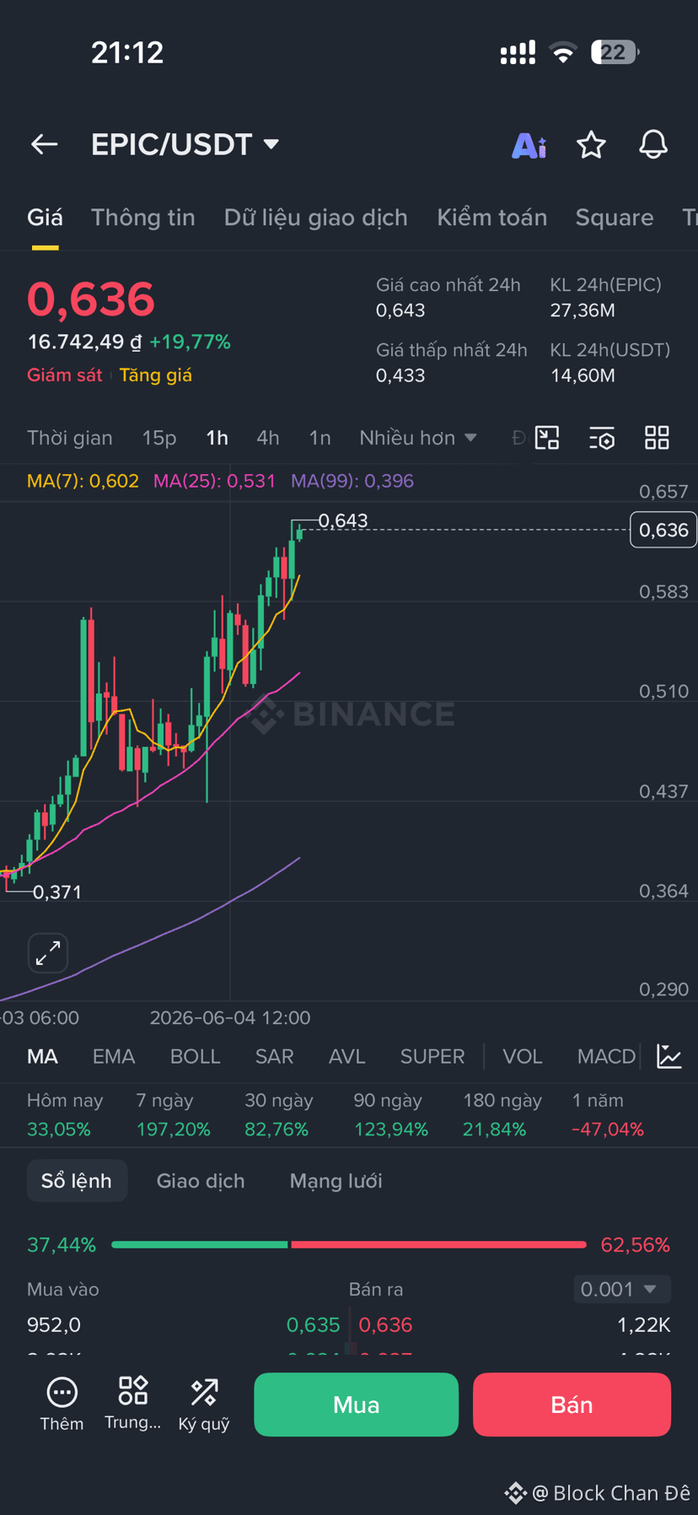Open the Dữ liệu giao dịch tab

316,218
